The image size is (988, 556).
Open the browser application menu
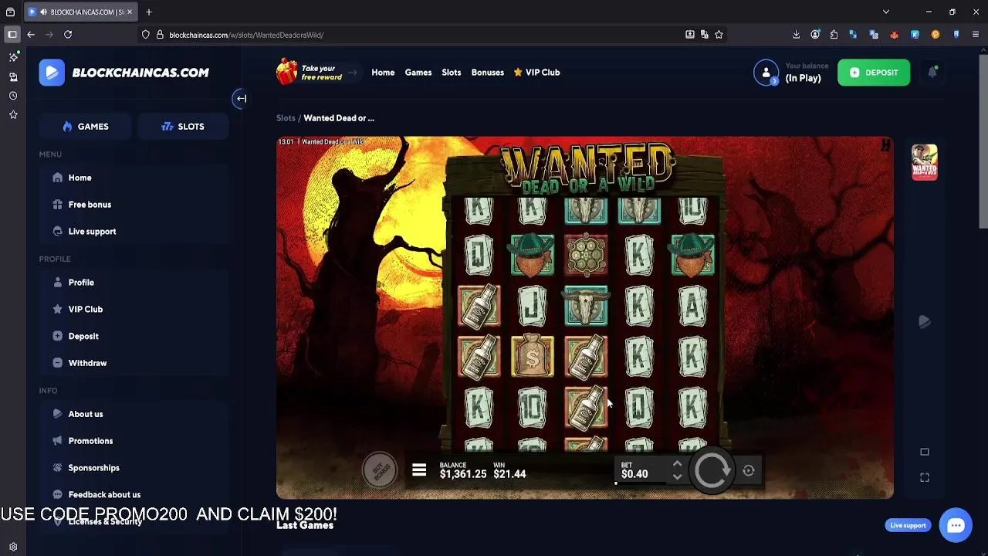pos(976,35)
